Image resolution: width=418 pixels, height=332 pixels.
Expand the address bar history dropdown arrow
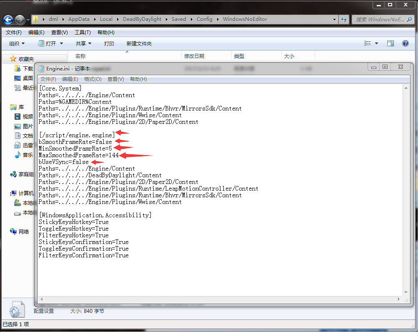click(x=335, y=19)
